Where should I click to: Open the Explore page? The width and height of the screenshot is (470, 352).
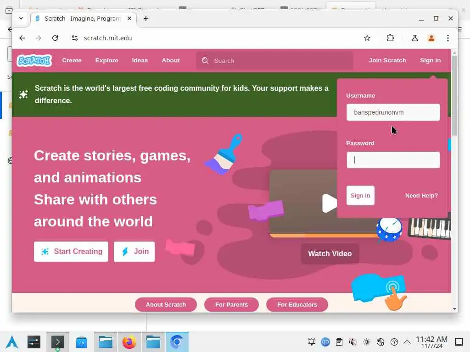pos(106,60)
